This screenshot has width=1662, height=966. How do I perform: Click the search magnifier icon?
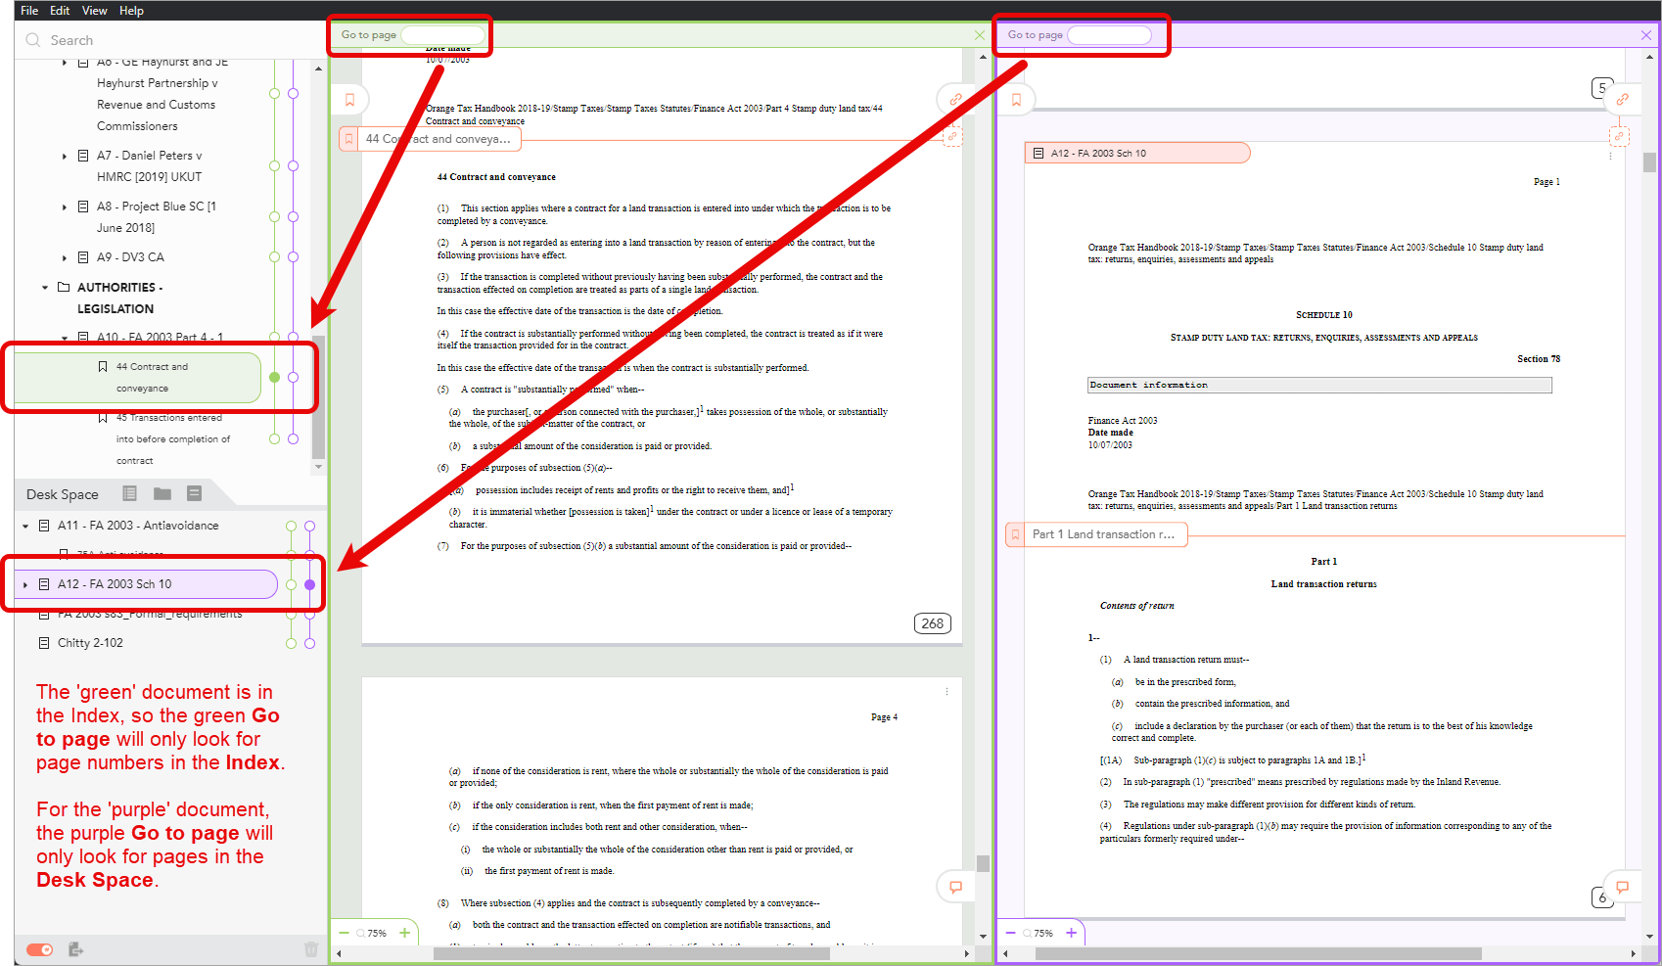tap(33, 40)
